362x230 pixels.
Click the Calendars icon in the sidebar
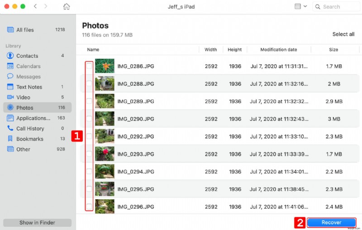tap(10, 66)
